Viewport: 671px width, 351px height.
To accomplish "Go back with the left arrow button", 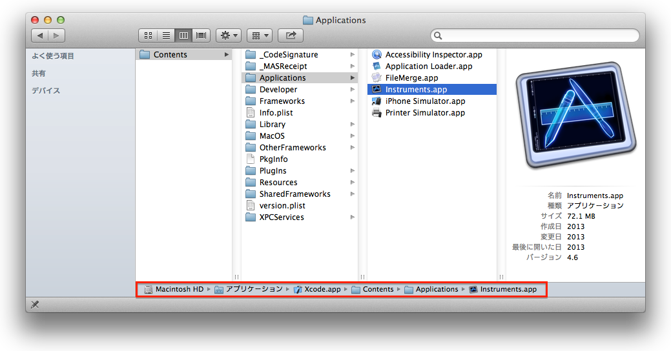I will click(x=40, y=35).
